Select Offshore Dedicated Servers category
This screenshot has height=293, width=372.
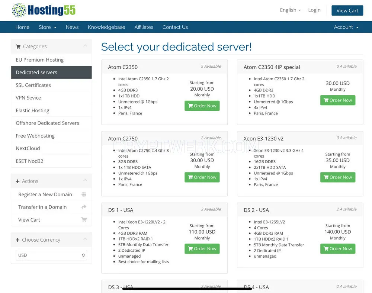(x=51, y=123)
